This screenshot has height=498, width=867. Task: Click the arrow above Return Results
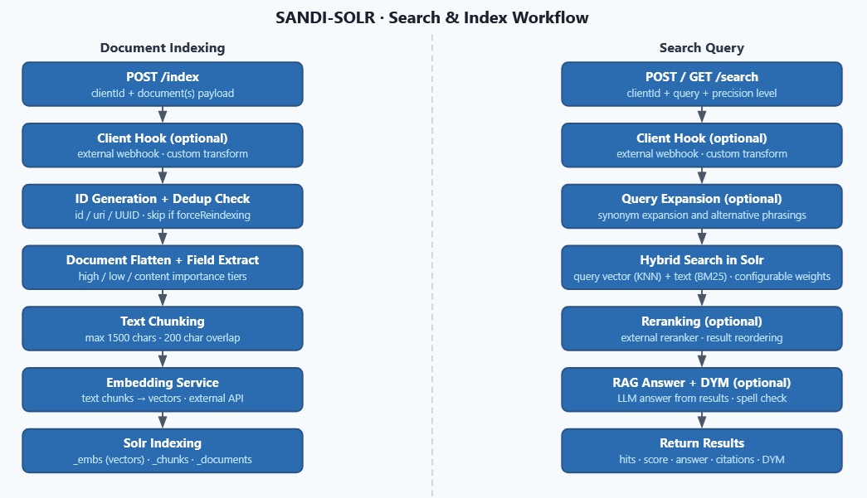click(702, 420)
